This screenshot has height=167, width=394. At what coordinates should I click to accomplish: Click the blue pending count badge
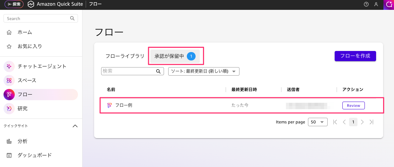191,56
